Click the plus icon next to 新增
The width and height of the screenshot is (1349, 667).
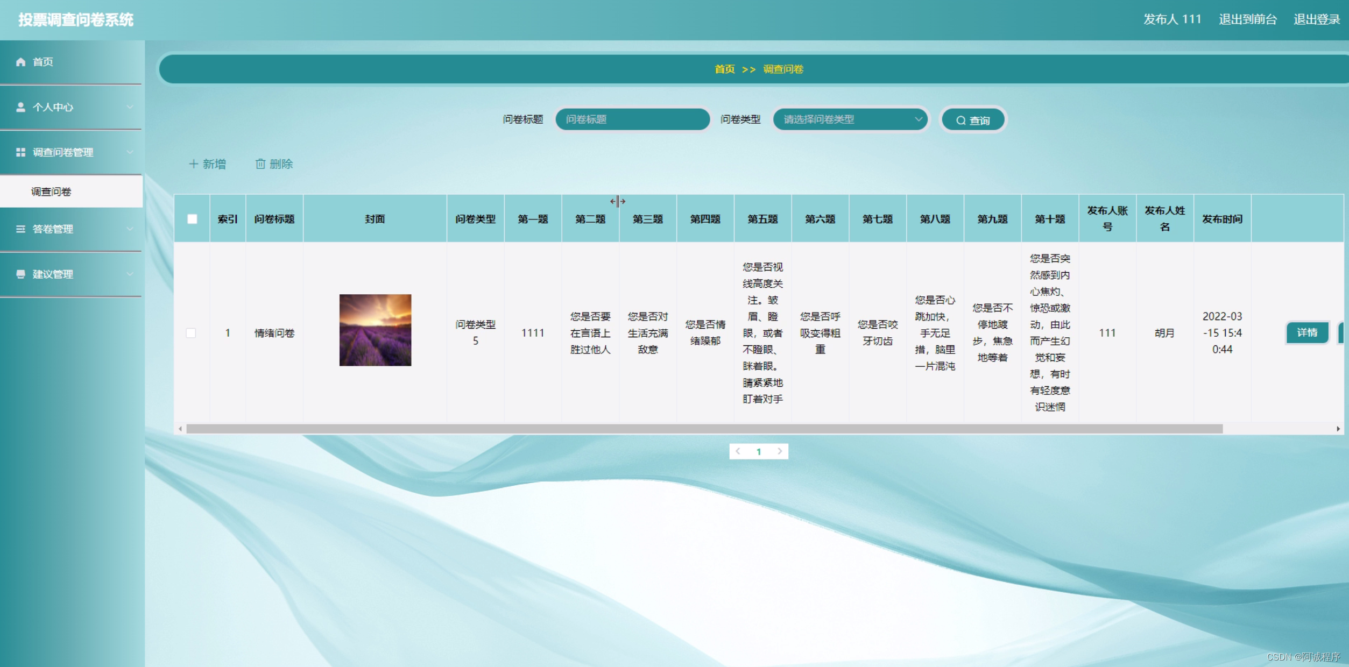point(194,164)
